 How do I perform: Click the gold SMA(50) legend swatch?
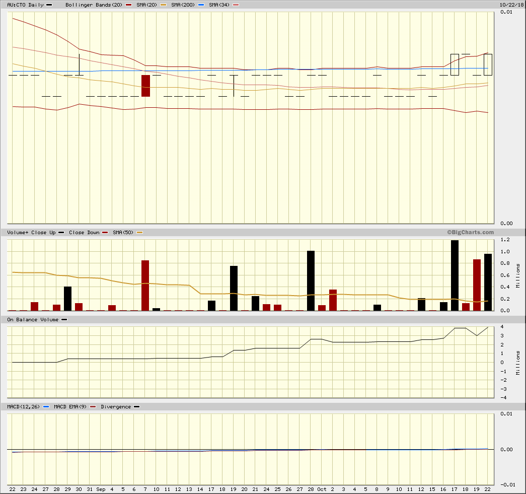[x=139, y=233]
